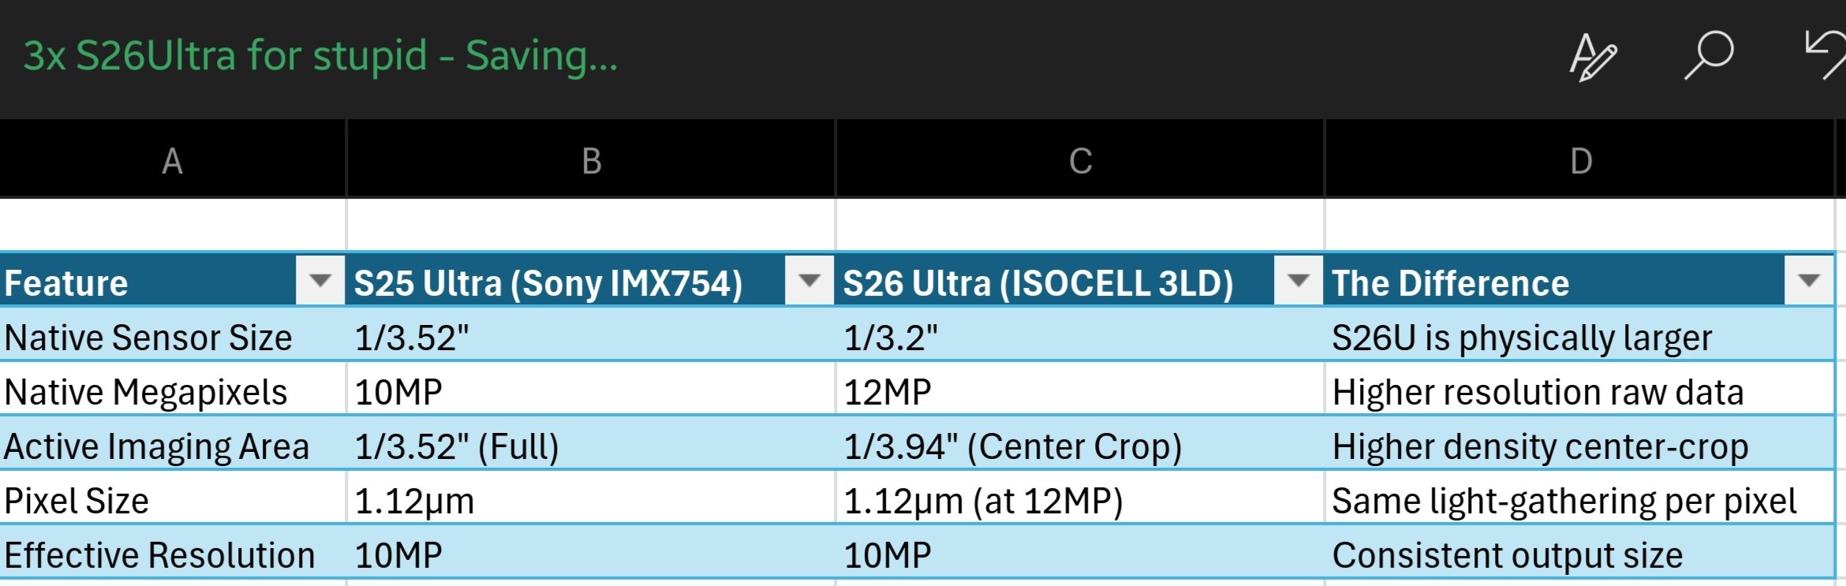Select column B header

pyautogui.click(x=591, y=161)
